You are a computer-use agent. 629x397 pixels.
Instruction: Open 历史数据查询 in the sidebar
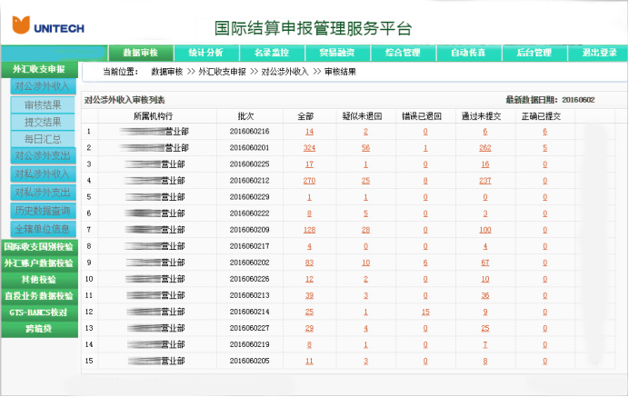[x=43, y=211]
